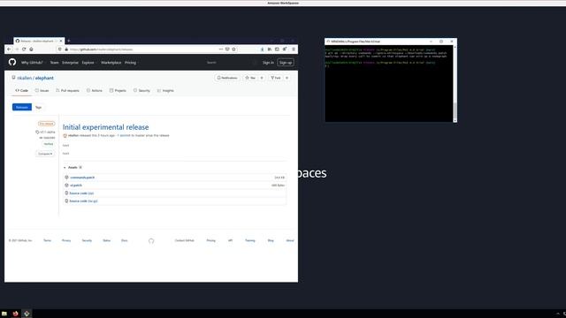Go back using the browser back arrow
This screenshot has width=566, height=318.
(x=9, y=49)
